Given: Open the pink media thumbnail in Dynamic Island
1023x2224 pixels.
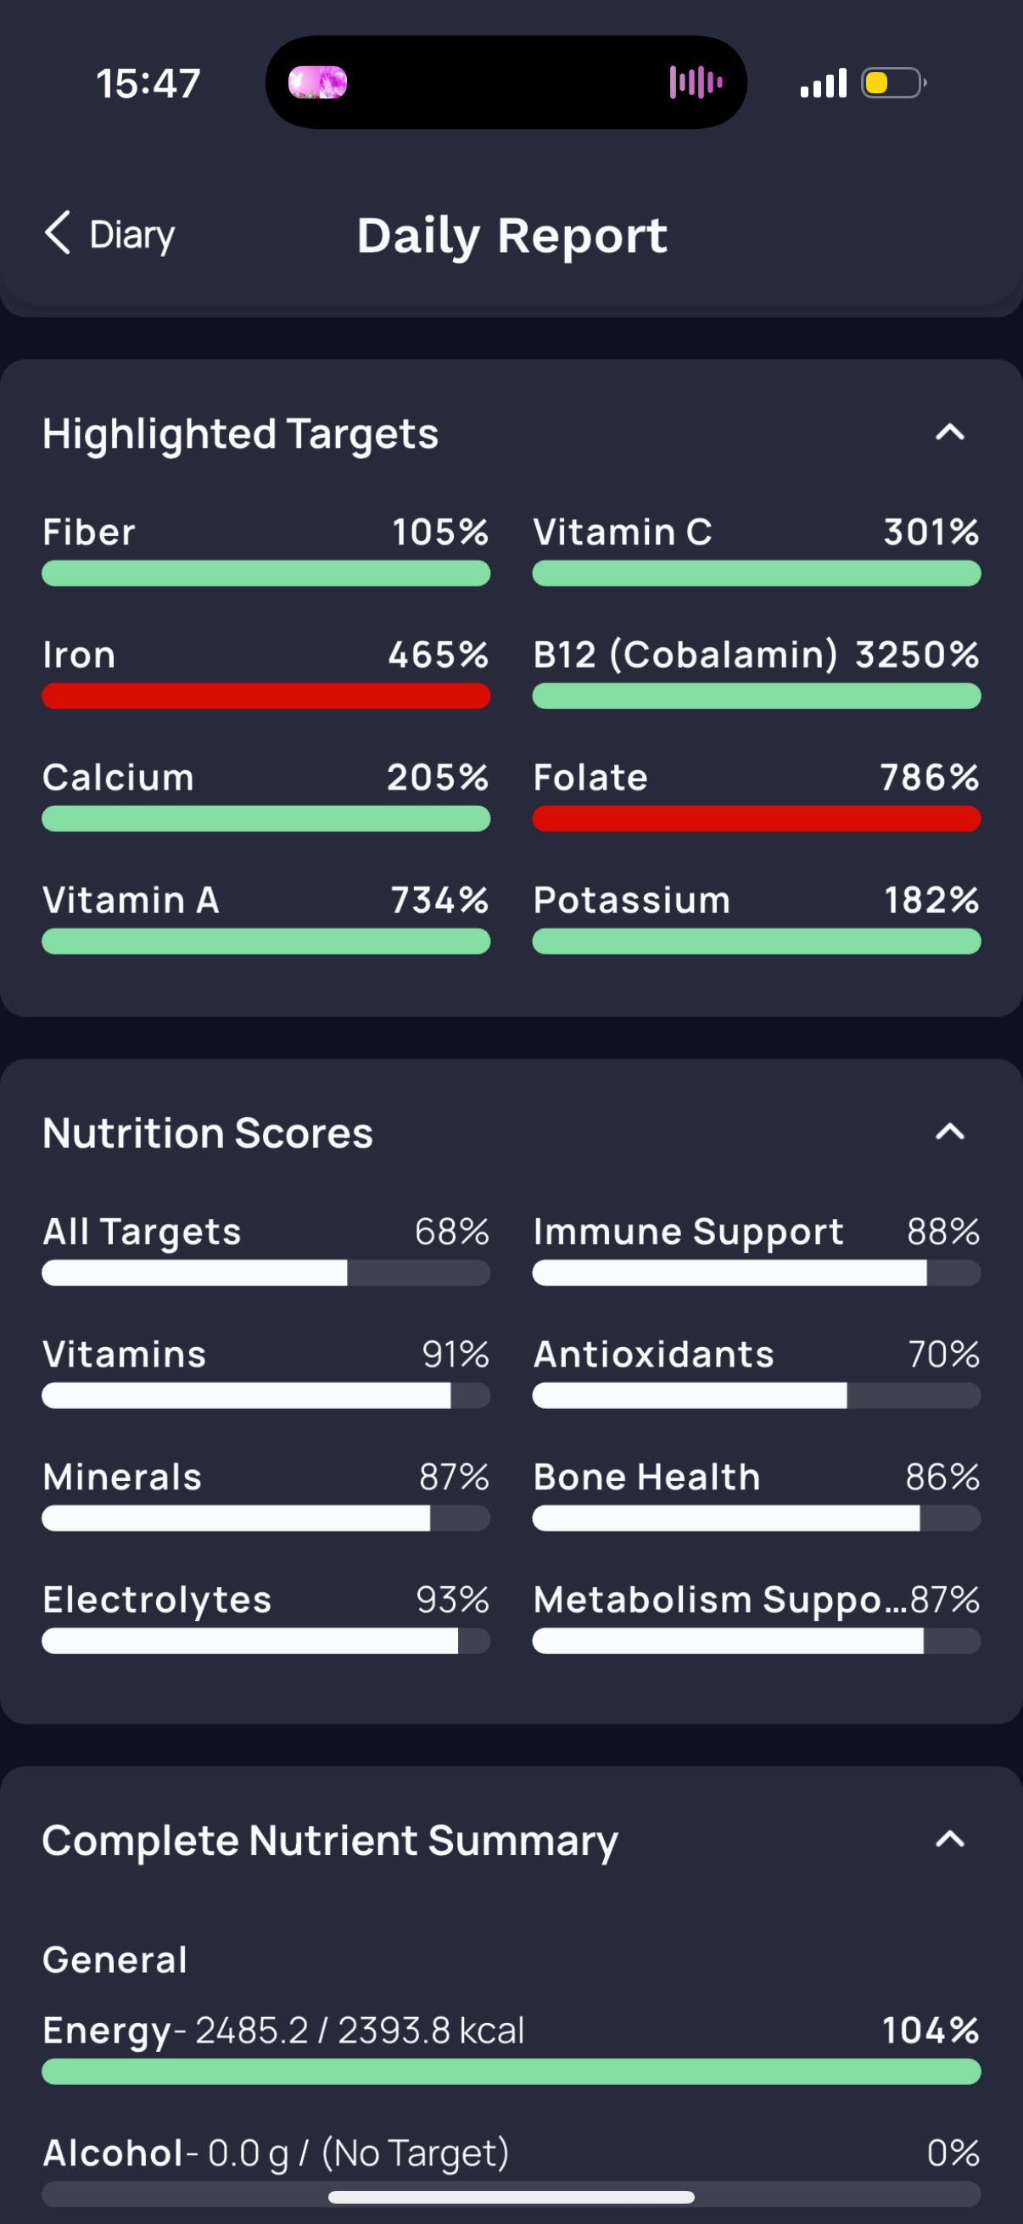Looking at the screenshot, I should pos(318,83).
